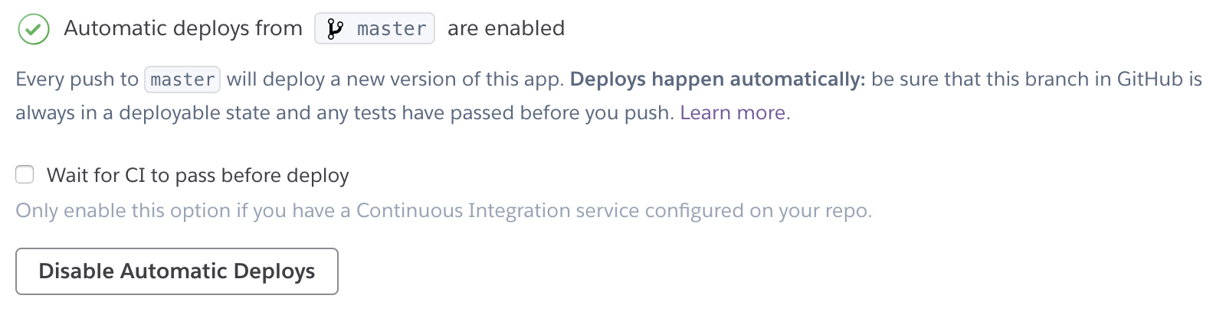Select the master branch badge in the heading
1226x318 pixels.
coord(375,28)
